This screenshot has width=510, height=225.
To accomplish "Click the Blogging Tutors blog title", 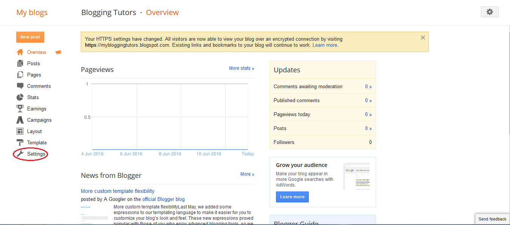I will tap(109, 12).
